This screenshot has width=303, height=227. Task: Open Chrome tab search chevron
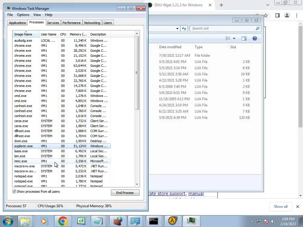[x=267, y=5]
